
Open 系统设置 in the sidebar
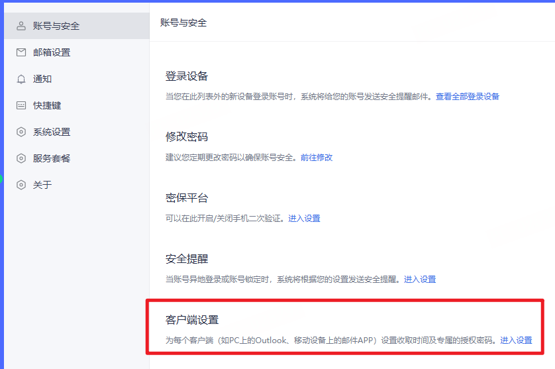click(x=76, y=132)
